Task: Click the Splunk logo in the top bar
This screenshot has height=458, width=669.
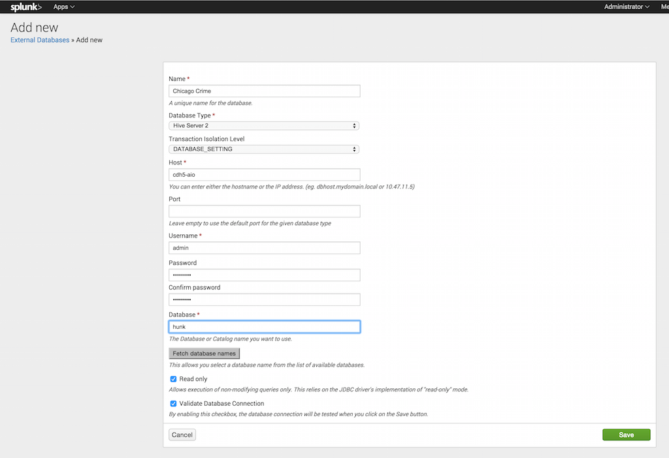Action: [24, 7]
